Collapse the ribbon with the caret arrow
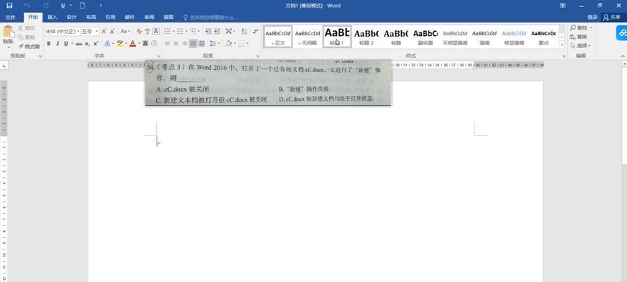 tap(623, 56)
